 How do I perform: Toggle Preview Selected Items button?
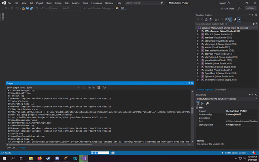(239, 19)
